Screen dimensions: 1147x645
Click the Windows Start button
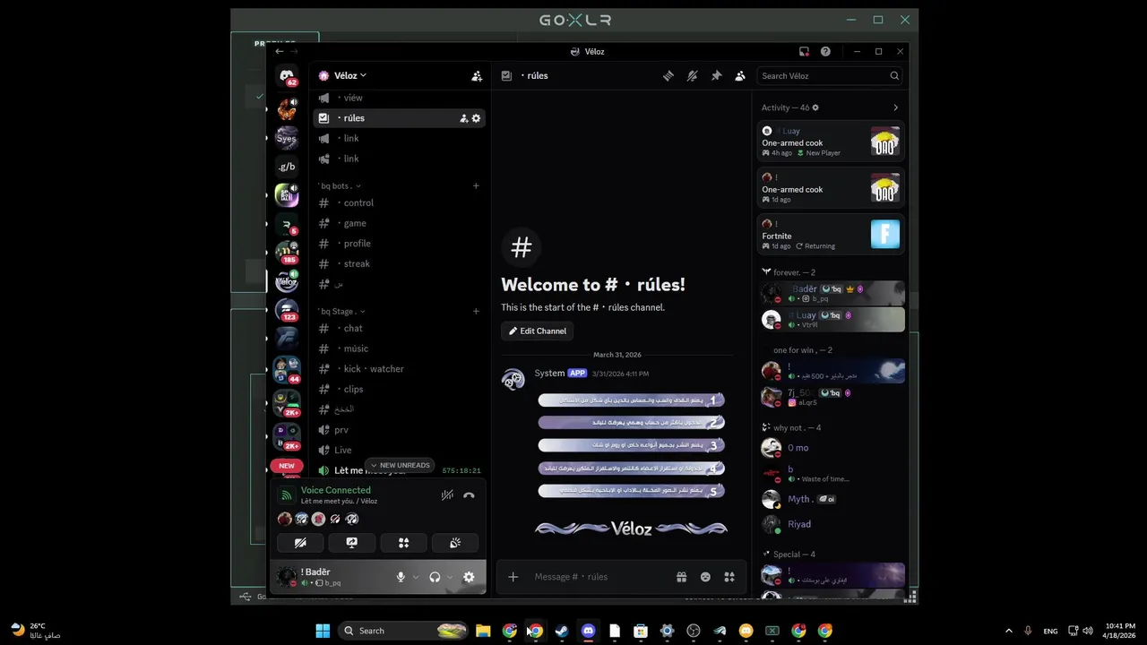click(x=323, y=631)
